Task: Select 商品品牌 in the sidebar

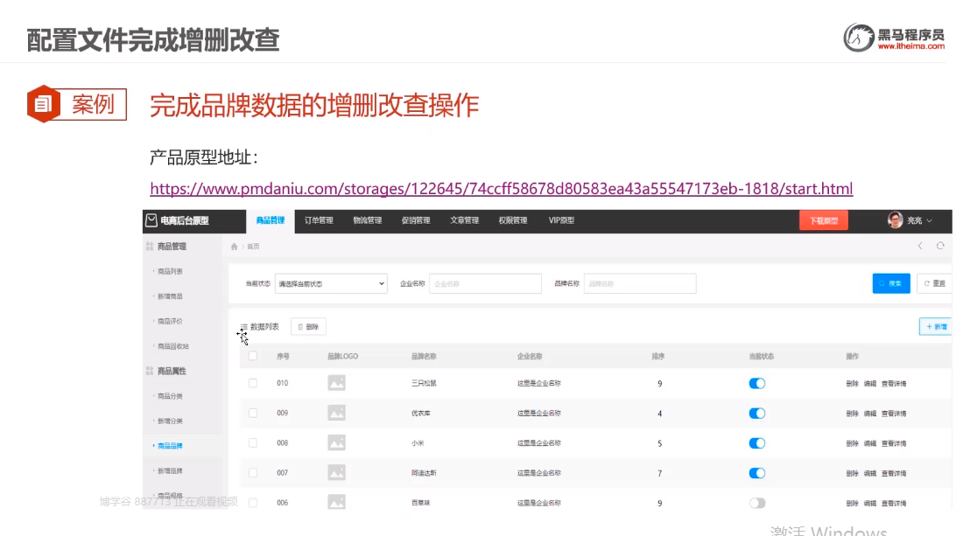Action: [x=170, y=447]
